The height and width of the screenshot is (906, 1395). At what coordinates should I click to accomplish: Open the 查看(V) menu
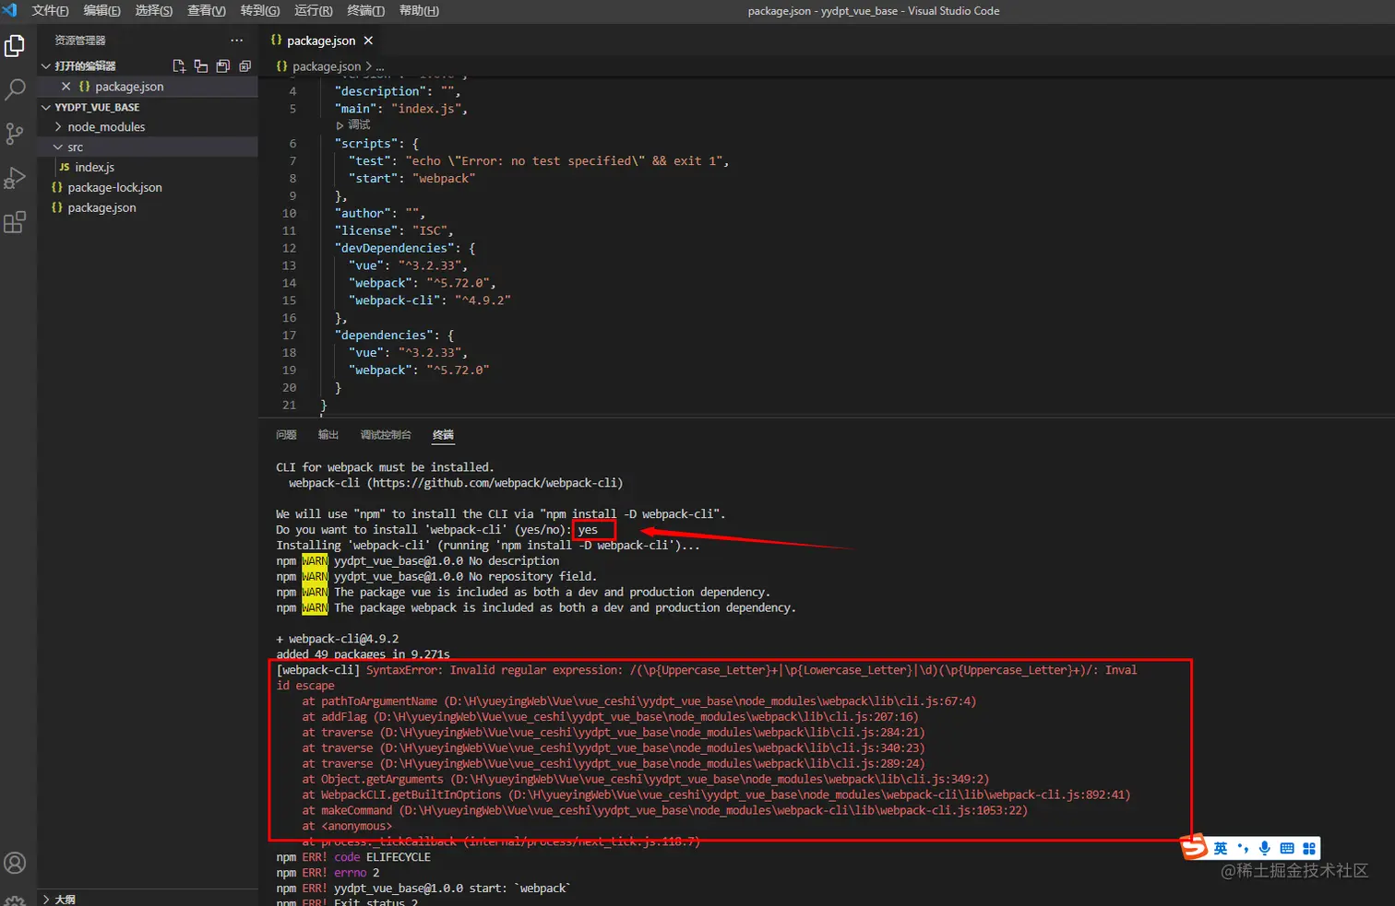207,11
